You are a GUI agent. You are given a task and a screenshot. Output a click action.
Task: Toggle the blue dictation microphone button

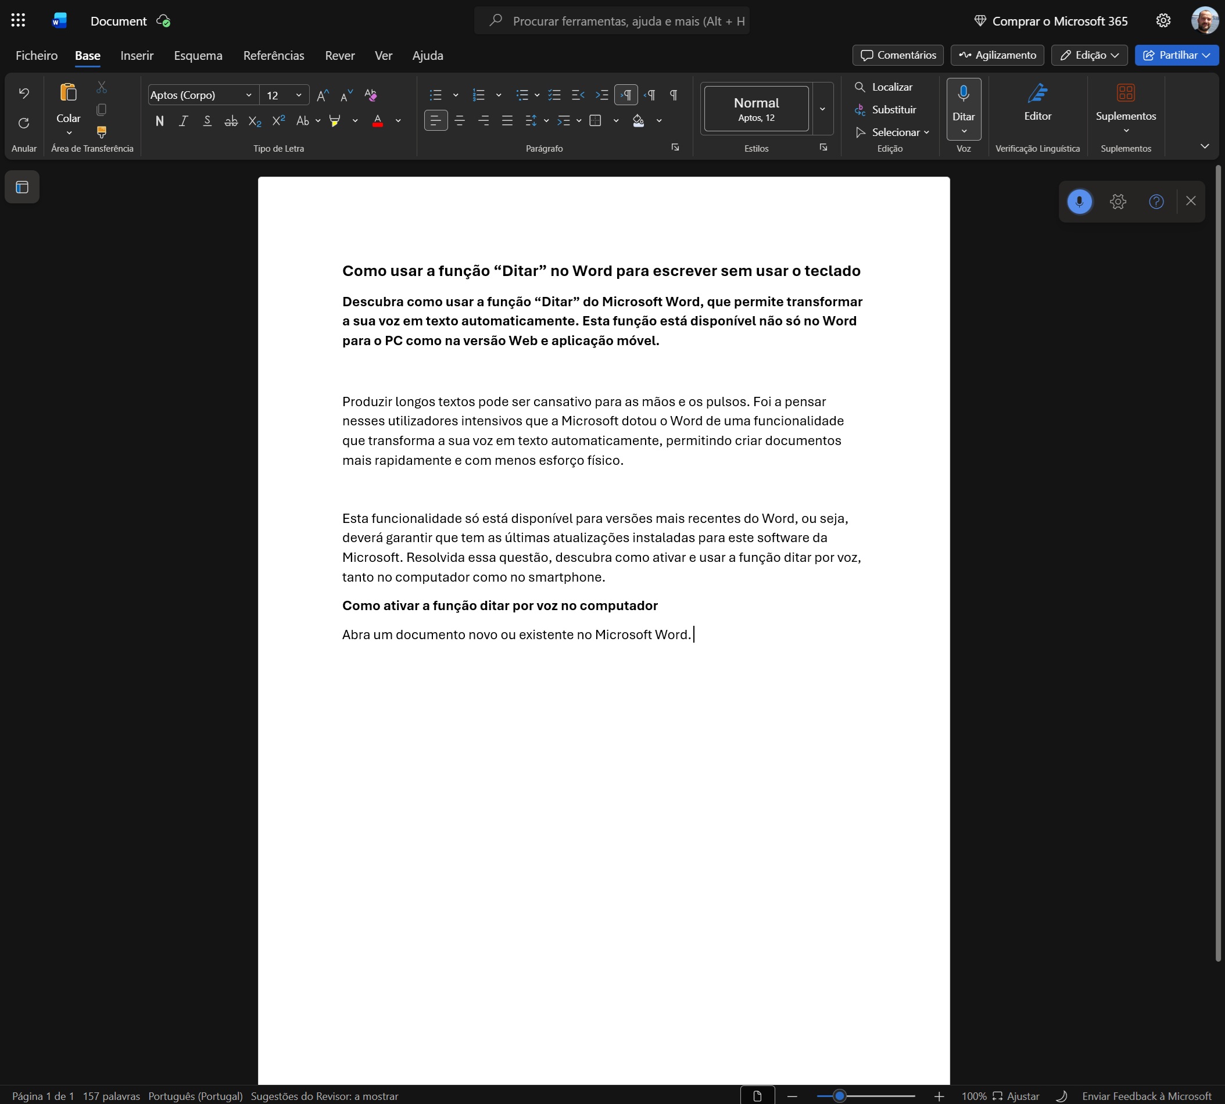(x=1079, y=202)
